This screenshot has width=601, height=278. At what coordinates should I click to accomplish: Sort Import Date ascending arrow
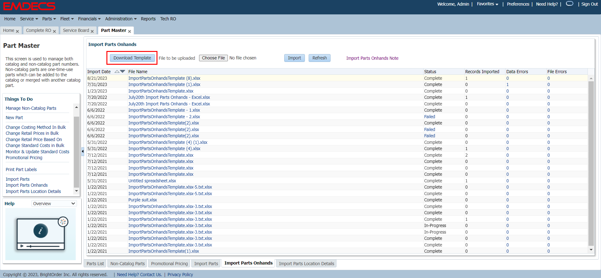pos(117,71)
